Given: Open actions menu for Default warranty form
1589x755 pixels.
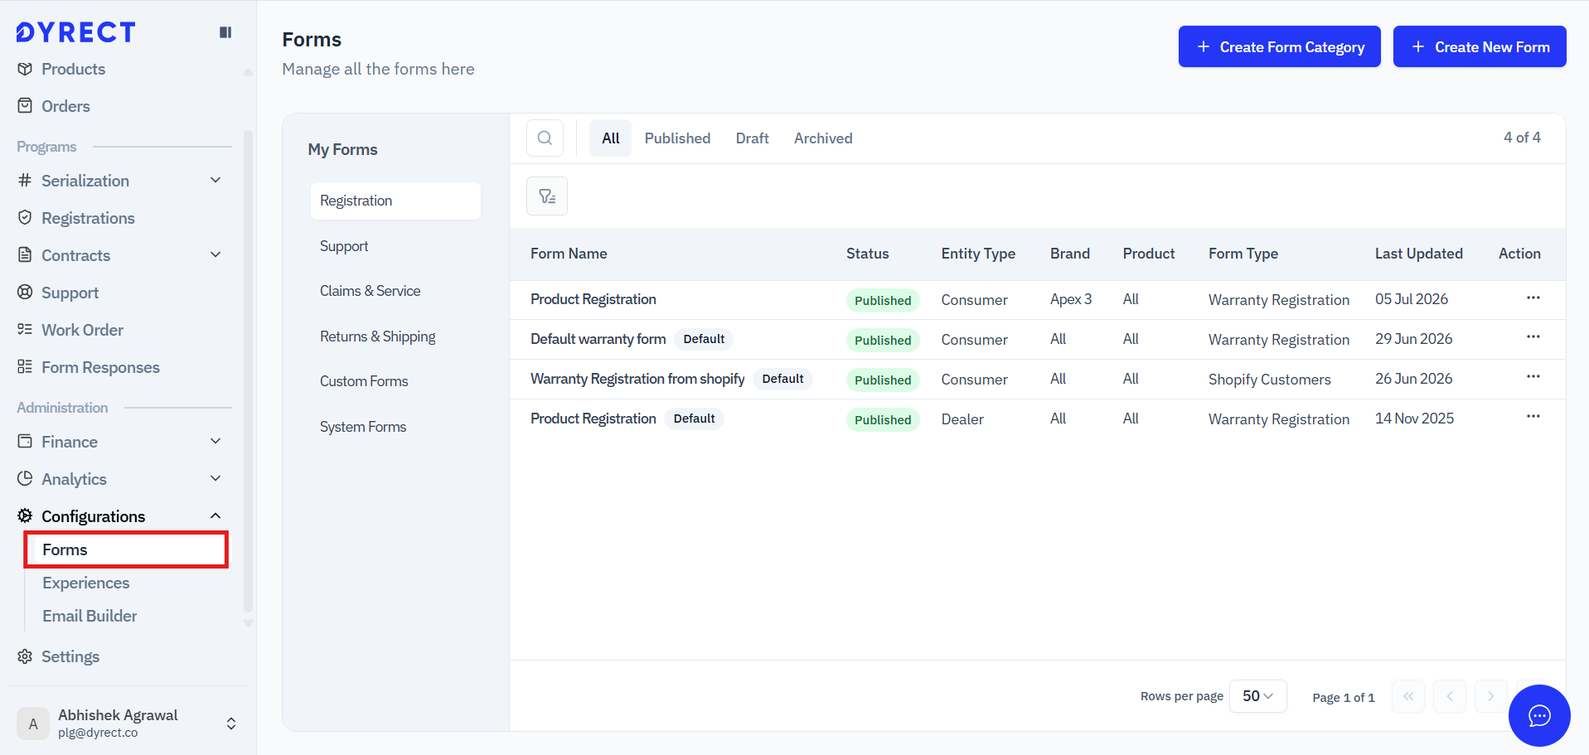Looking at the screenshot, I should tap(1533, 336).
